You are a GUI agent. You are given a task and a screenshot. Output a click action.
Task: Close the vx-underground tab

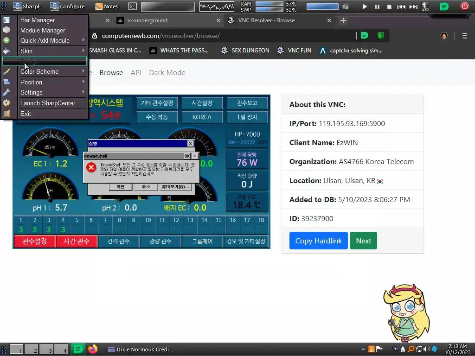(x=218, y=20)
